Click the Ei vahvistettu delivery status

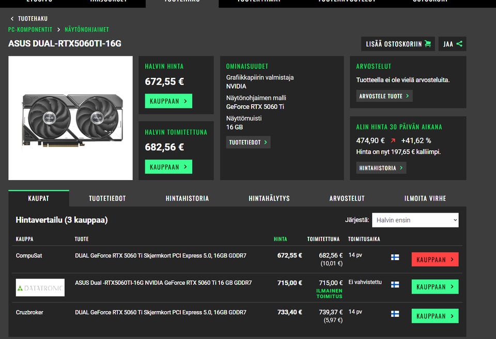365,282
